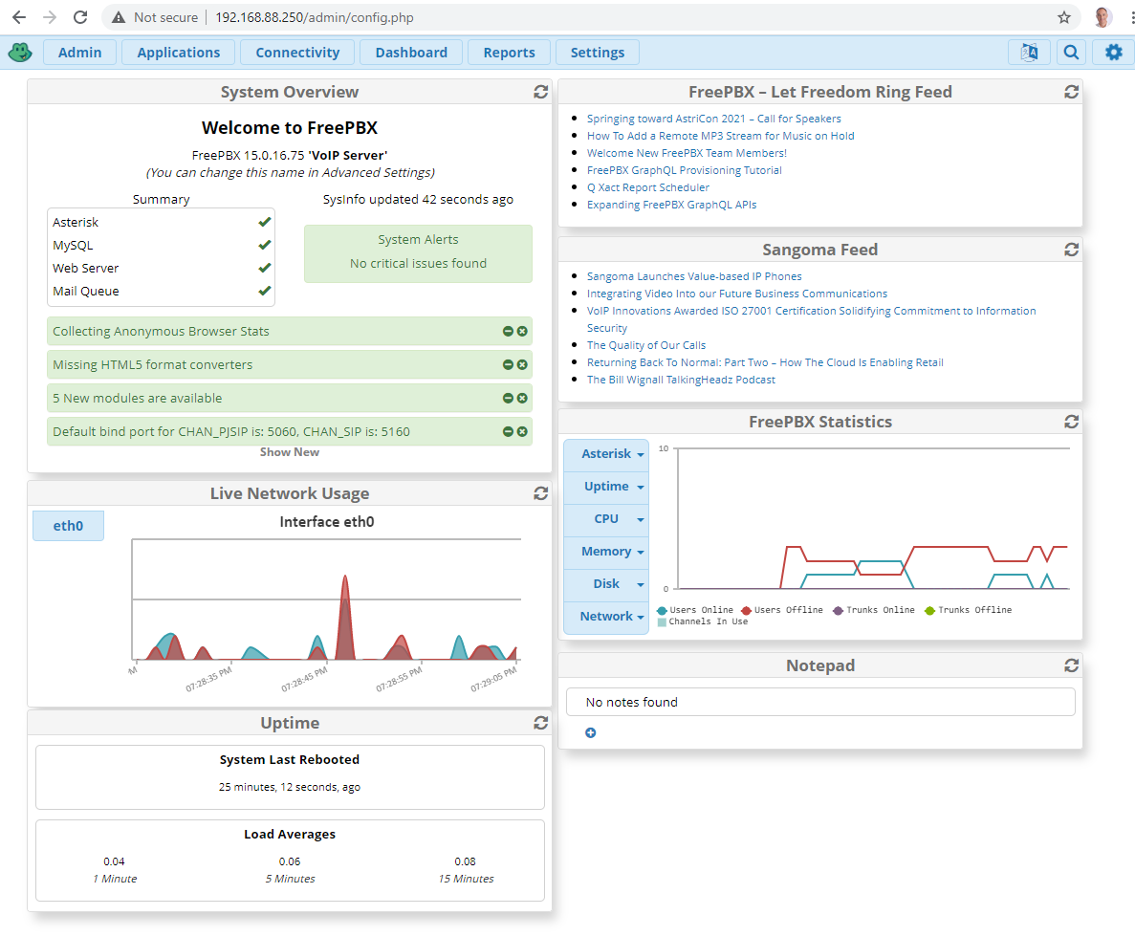The image size is (1135, 937).
Task: Toggle the Trunks Offline legend series
Action: pos(969,610)
